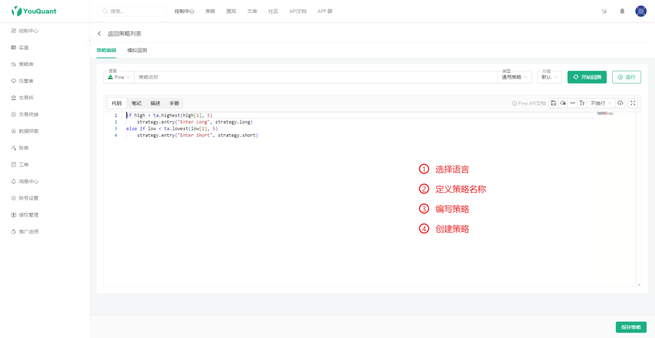The height and width of the screenshot is (338, 655).
Task: Click the cloud backup icon beside the save icon
Action: 563,103
